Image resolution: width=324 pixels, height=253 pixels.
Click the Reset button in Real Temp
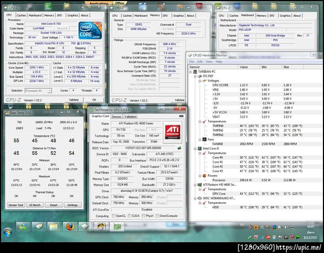click(x=53, y=205)
